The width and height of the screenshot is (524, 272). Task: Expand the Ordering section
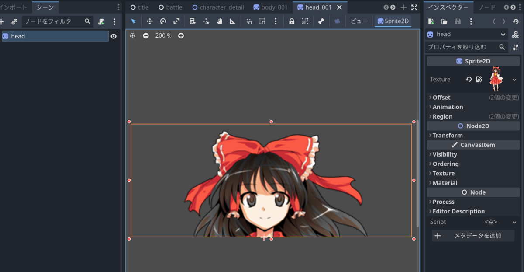coord(473,164)
